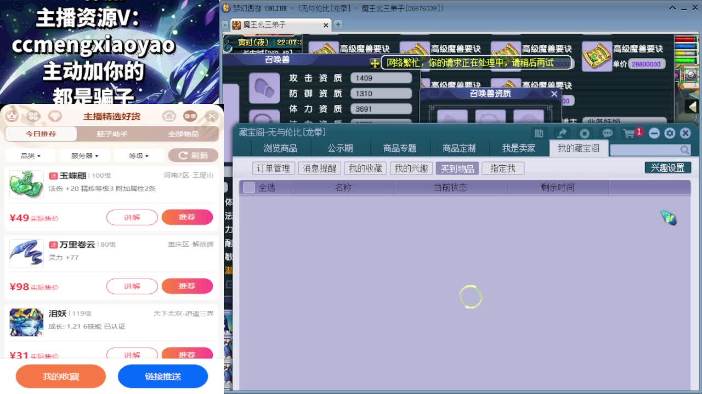The height and width of the screenshot is (394, 702).
Task: Minimize the 藏宝阁 window
Action: point(654,133)
